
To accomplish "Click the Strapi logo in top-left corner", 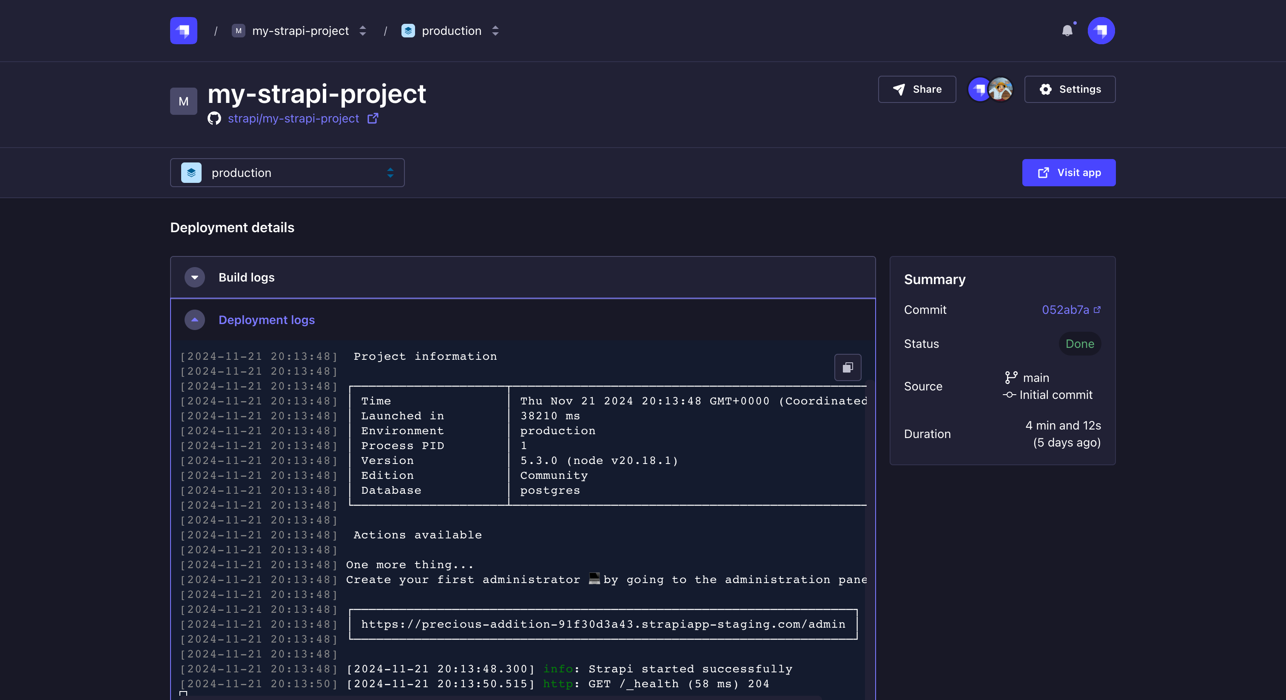I will pyautogui.click(x=183, y=31).
